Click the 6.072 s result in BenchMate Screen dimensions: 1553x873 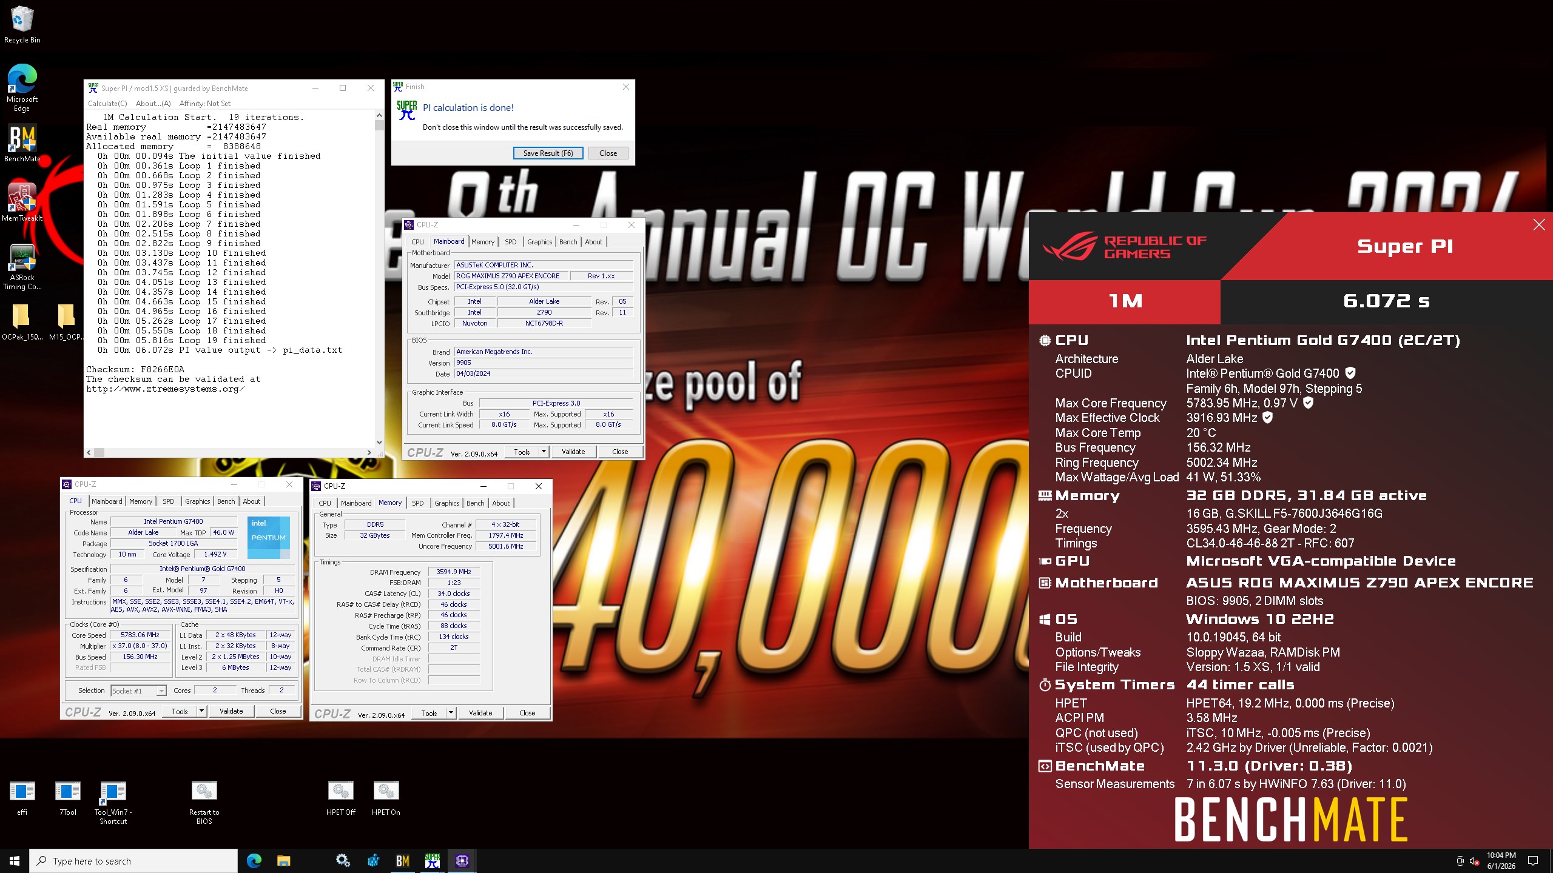(x=1386, y=301)
